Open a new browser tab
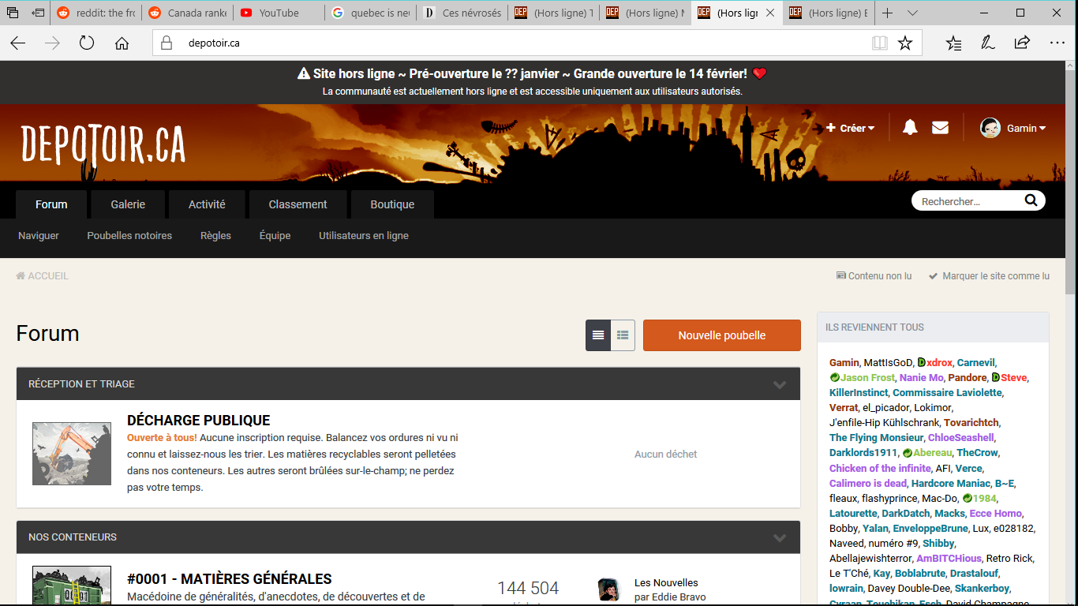The image size is (1078, 606). 888,13
